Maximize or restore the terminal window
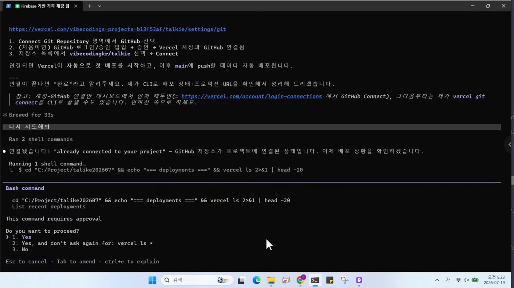The height and width of the screenshot is (288, 514). pos(488,6)
